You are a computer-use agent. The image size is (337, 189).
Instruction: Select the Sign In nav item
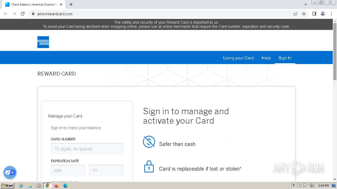285,58
